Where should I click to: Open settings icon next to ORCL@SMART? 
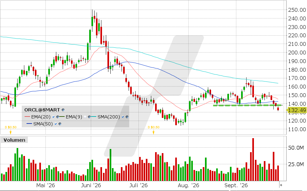click(x=63, y=110)
